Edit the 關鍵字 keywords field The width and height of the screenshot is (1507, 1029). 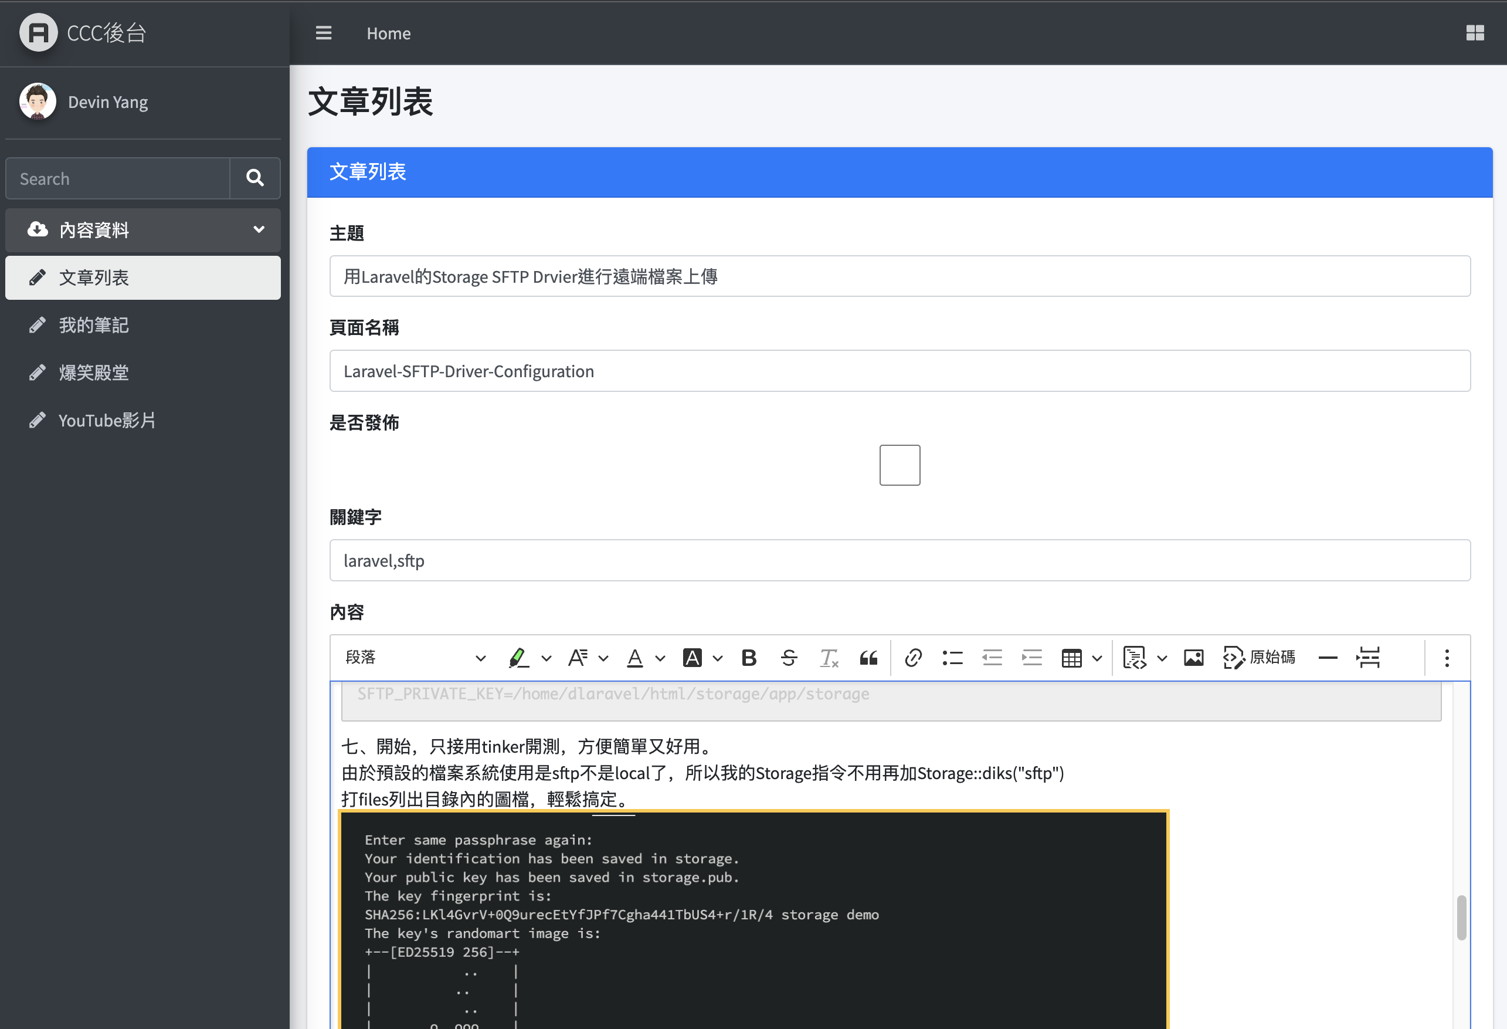[900, 561]
